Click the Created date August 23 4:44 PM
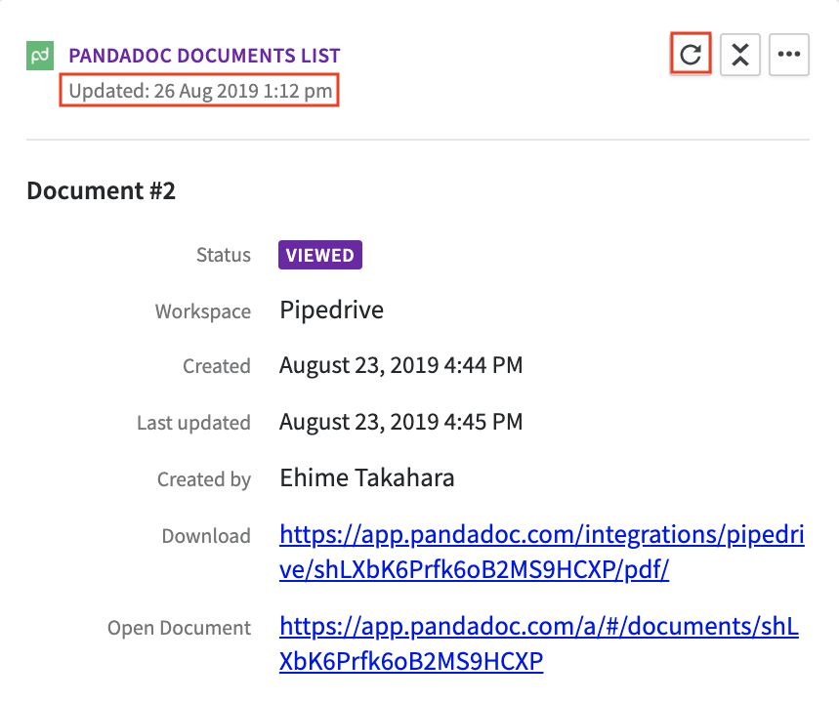Viewport: 839px width, 703px height. click(400, 366)
